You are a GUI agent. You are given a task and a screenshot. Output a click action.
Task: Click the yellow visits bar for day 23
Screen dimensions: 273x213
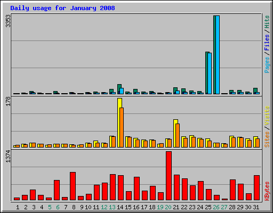191,141
